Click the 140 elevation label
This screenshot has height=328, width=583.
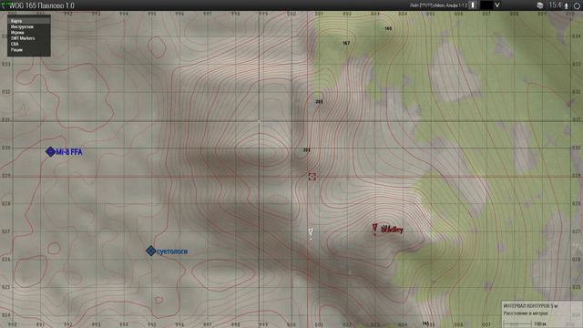pyautogui.click(x=388, y=28)
